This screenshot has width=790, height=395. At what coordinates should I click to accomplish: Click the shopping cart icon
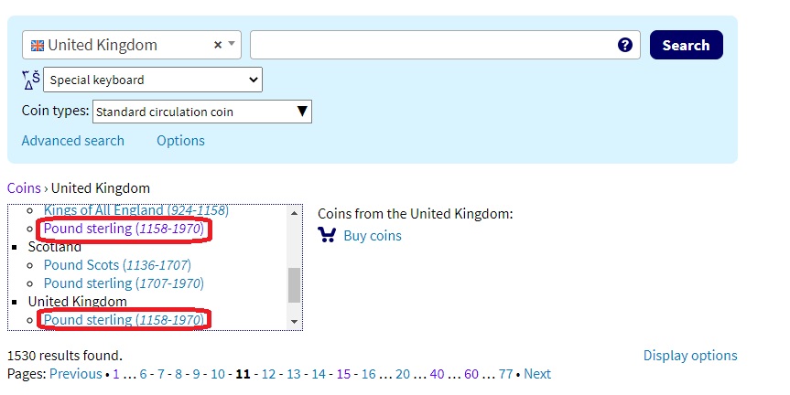[x=327, y=235]
